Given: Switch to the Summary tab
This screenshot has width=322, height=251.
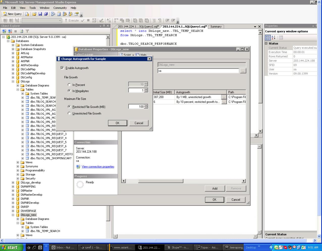Looking at the screenshot, I should 216,27.
